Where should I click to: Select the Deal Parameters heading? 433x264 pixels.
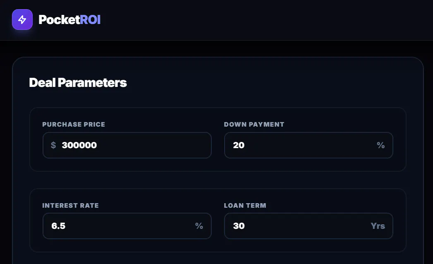point(78,82)
